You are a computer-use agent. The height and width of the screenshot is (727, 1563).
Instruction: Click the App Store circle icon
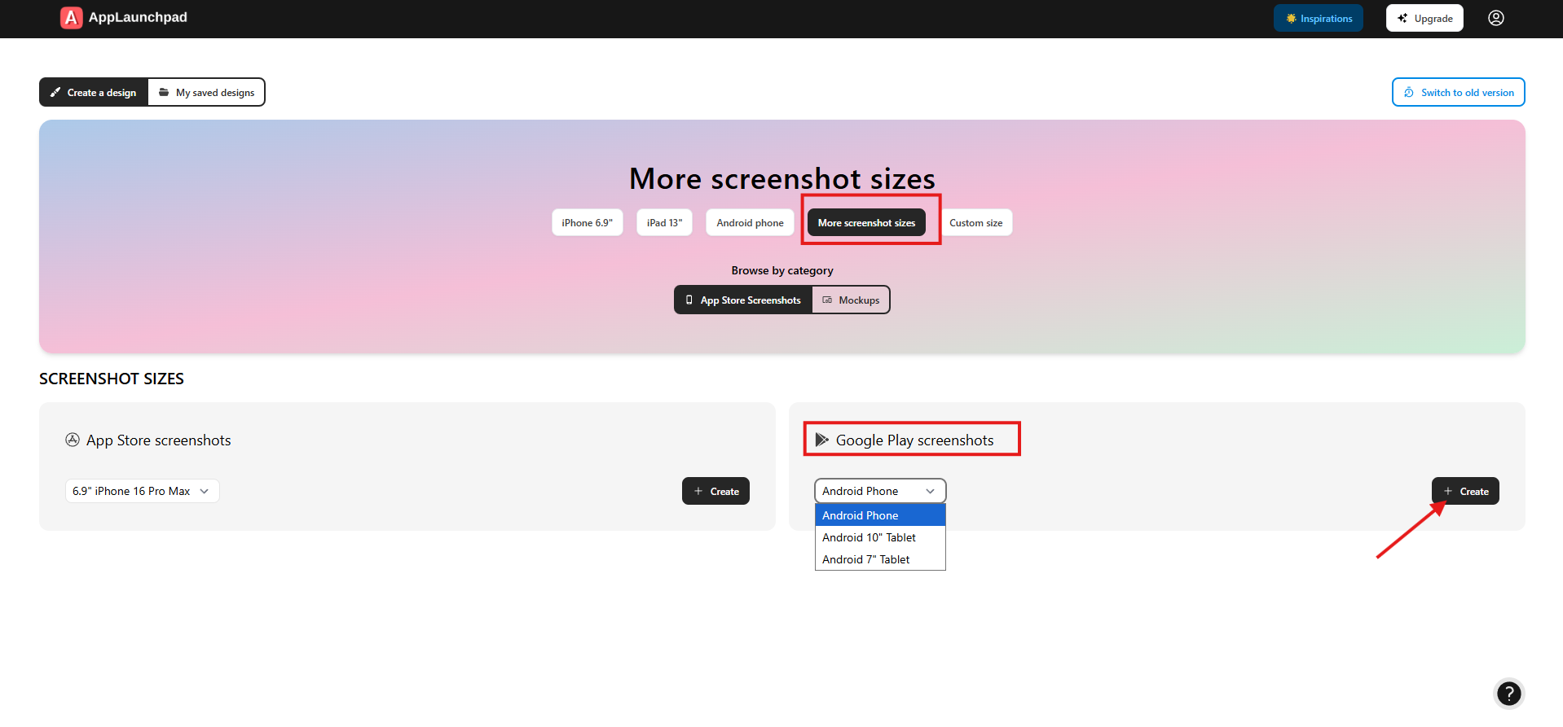click(73, 440)
